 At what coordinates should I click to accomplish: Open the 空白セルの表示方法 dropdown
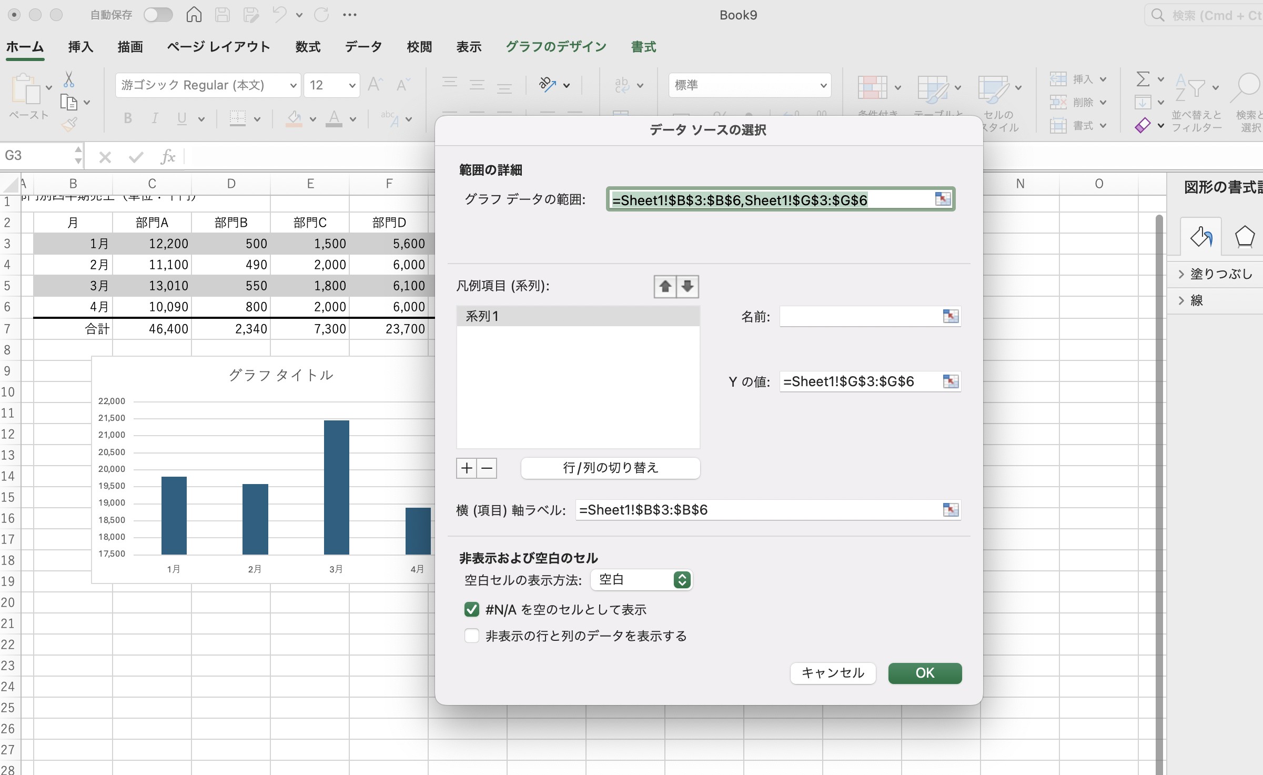click(641, 580)
